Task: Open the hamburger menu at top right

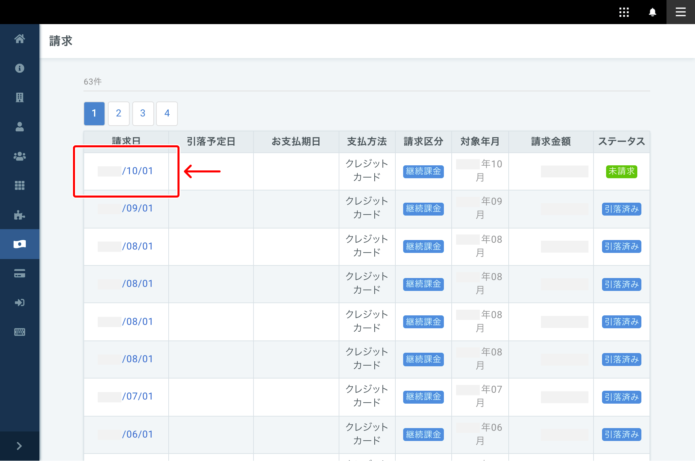Action: coord(680,12)
